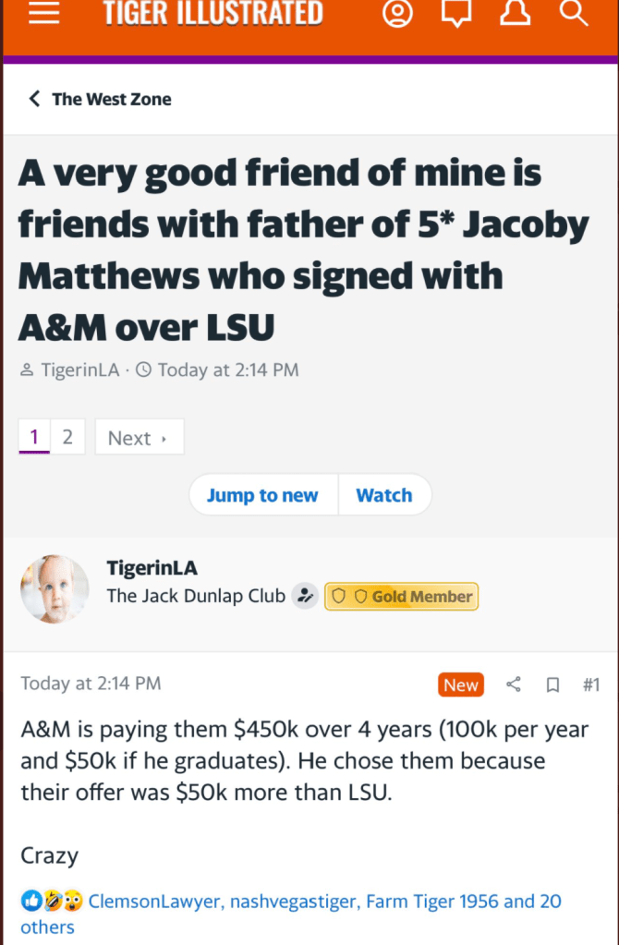Click the Gold Member badge

click(x=401, y=597)
